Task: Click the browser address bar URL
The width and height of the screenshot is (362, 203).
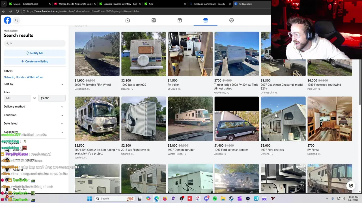Action: point(83,11)
